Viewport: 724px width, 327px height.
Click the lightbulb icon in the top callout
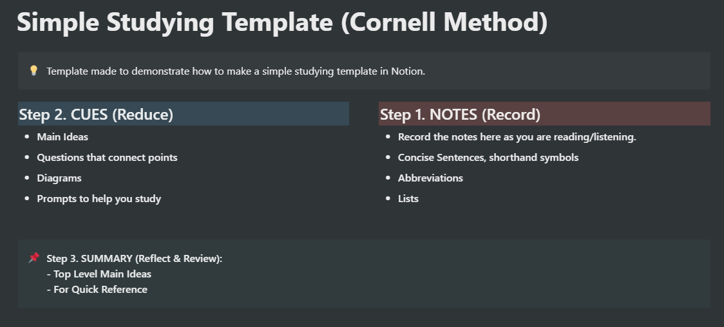33,71
